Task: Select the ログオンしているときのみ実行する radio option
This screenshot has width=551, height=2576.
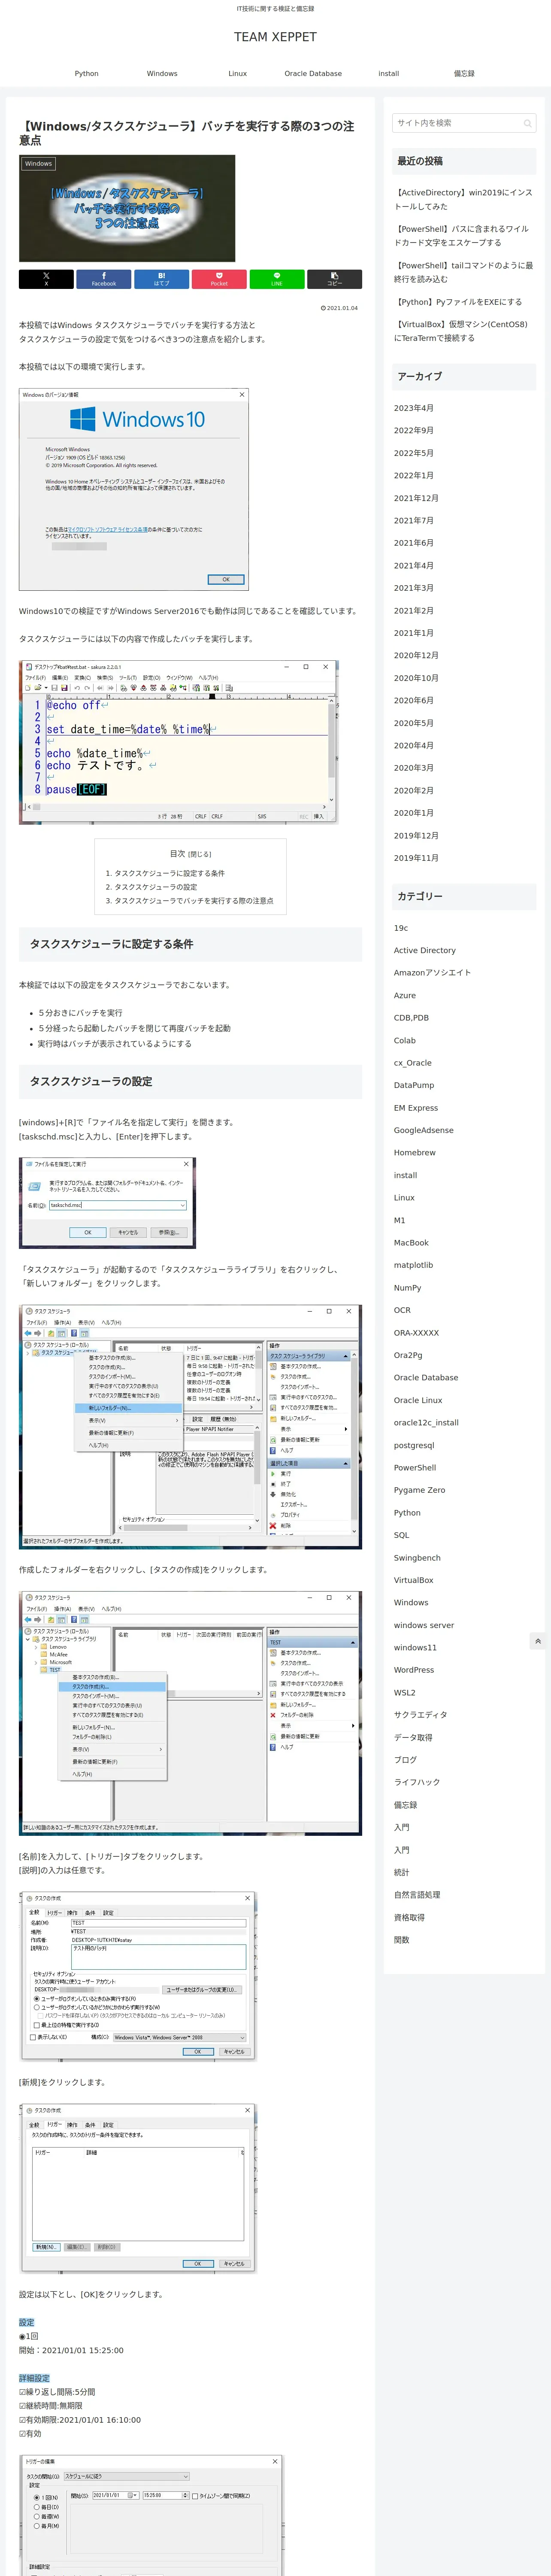Action: (37, 1998)
